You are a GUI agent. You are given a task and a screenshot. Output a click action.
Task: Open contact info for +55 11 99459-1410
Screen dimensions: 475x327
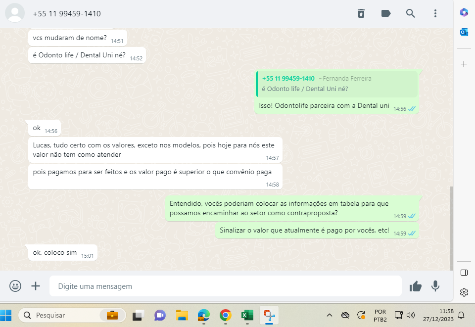pos(67,14)
